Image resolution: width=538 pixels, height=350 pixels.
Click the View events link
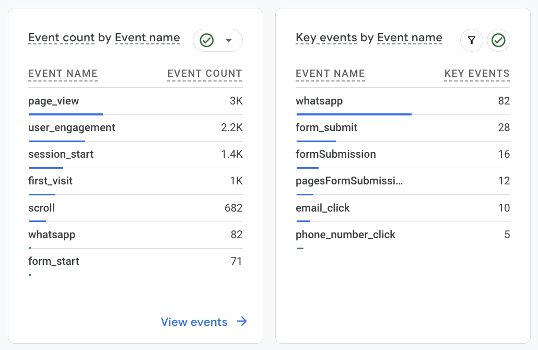194,322
